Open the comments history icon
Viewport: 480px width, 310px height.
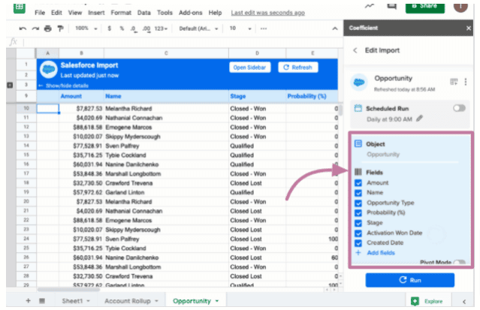pyautogui.click(x=391, y=6)
